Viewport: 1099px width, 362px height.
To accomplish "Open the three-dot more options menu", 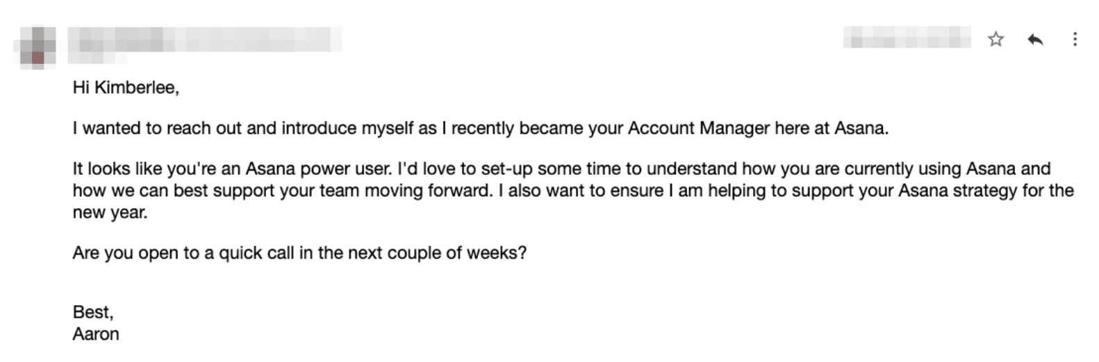I will [1075, 40].
